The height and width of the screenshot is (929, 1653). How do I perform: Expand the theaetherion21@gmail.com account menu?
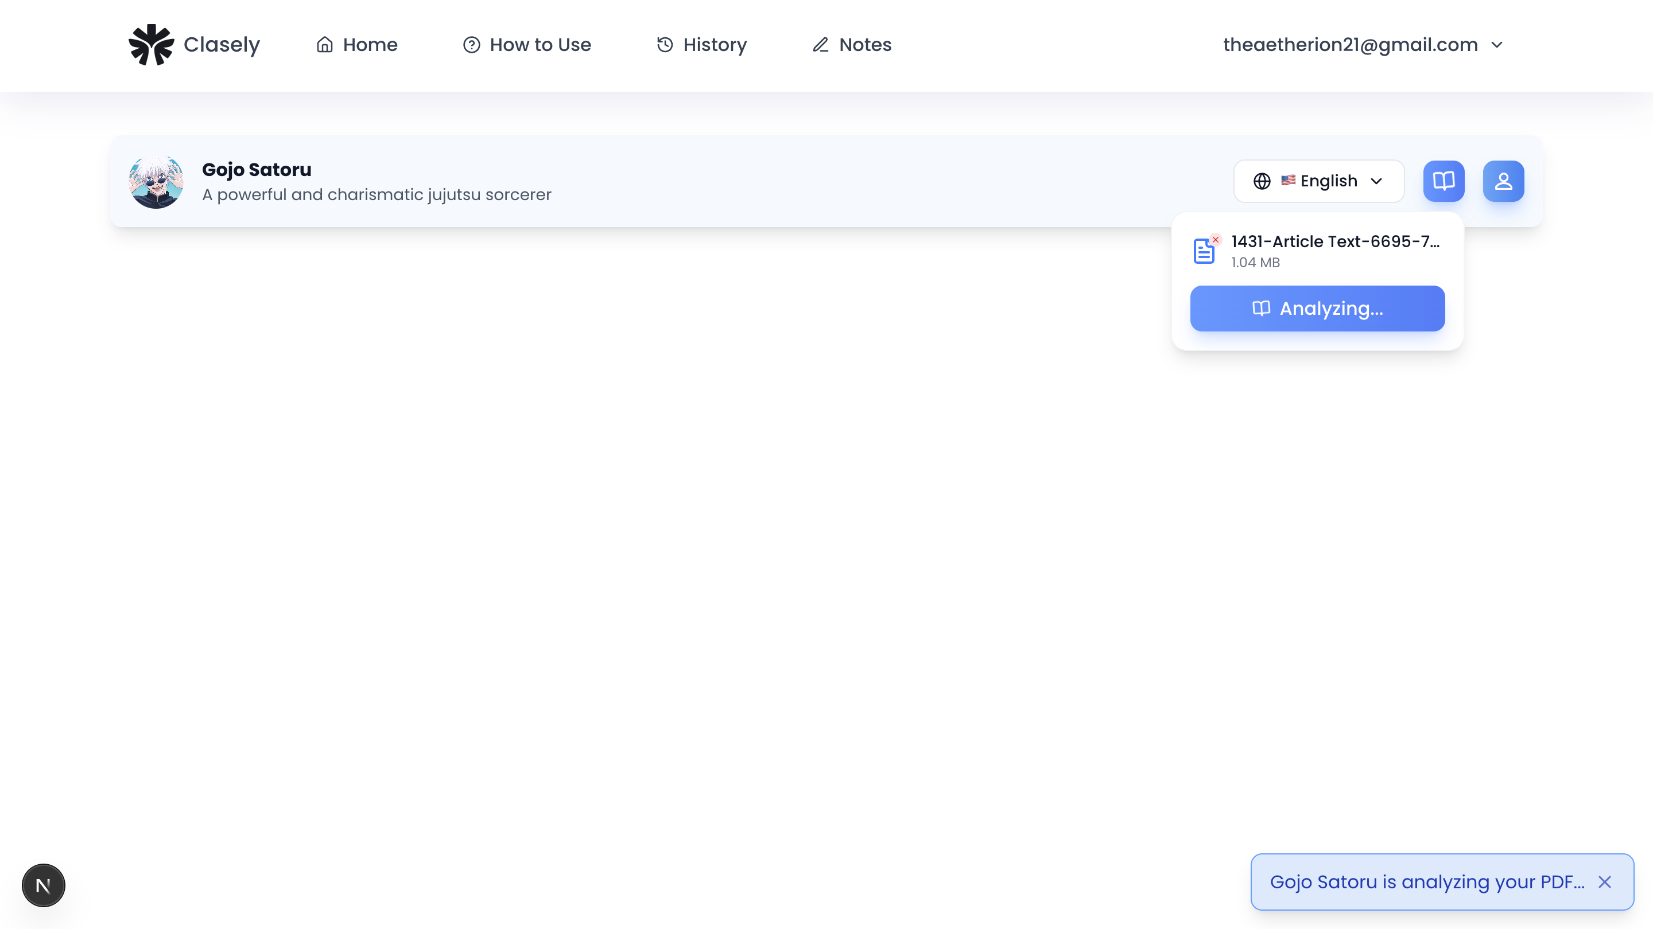pos(1363,45)
